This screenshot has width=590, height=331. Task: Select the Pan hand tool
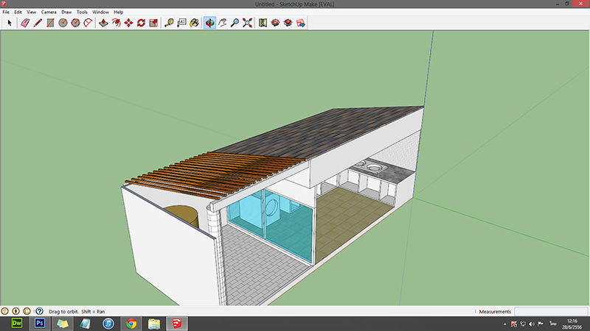pyautogui.click(x=222, y=23)
